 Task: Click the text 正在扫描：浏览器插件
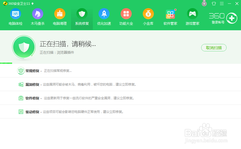coord(57,53)
